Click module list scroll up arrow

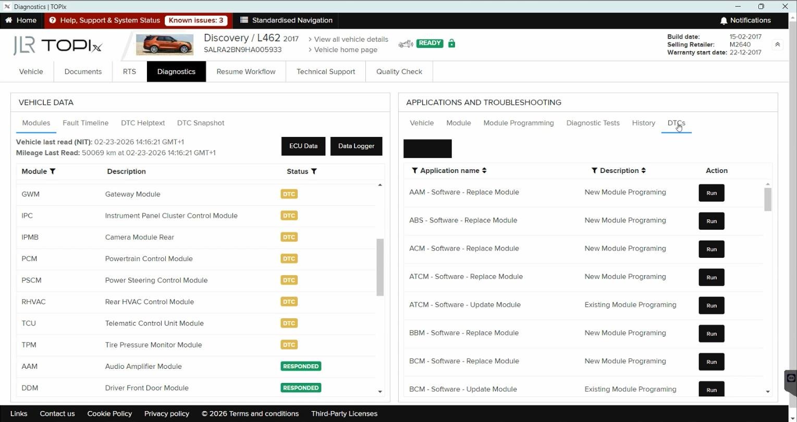(380, 185)
